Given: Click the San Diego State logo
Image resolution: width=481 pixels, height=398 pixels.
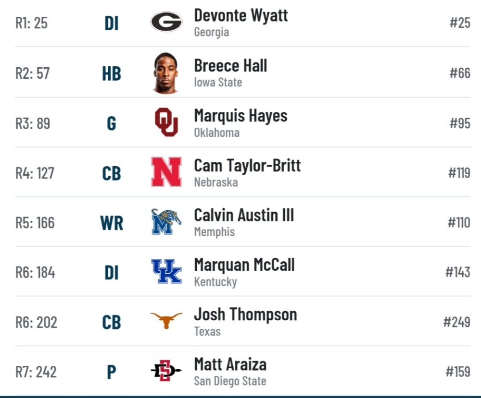Looking at the screenshot, I should (x=166, y=371).
